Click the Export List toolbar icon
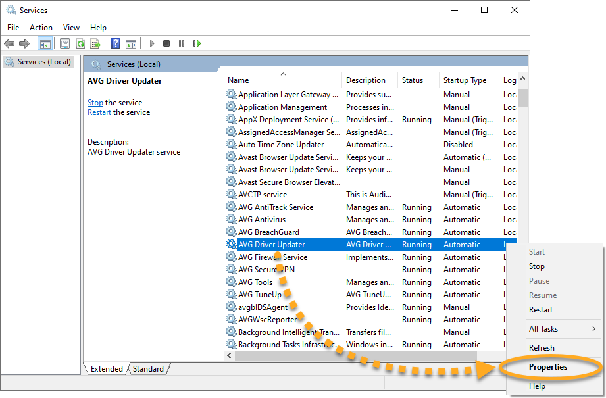The height and width of the screenshot is (398, 606). tap(95, 43)
